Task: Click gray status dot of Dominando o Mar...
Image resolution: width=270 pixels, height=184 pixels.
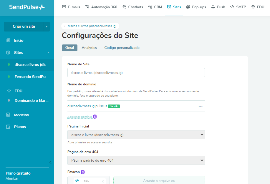Action: pos(9,100)
